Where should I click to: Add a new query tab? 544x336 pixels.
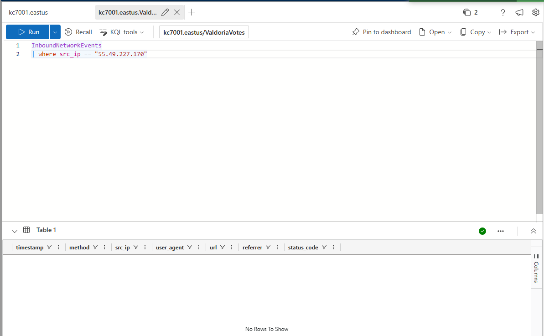point(192,12)
